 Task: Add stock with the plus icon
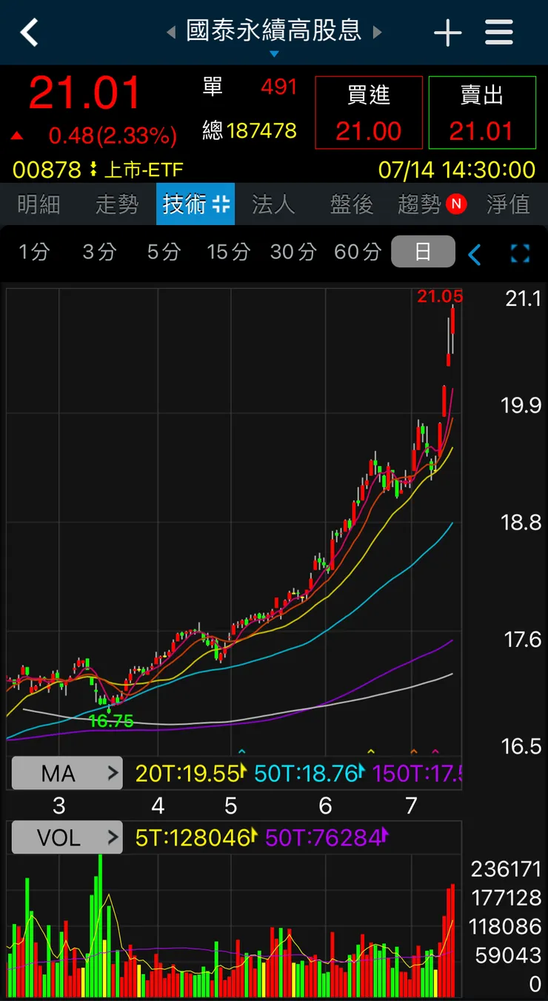(447, 33)
